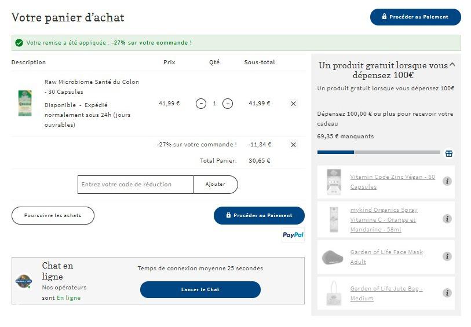Viewport: 471px width, 327px height.
Task: Increase quantity of Raw Microbiome capsules
Action: click(x=228, y=104)
